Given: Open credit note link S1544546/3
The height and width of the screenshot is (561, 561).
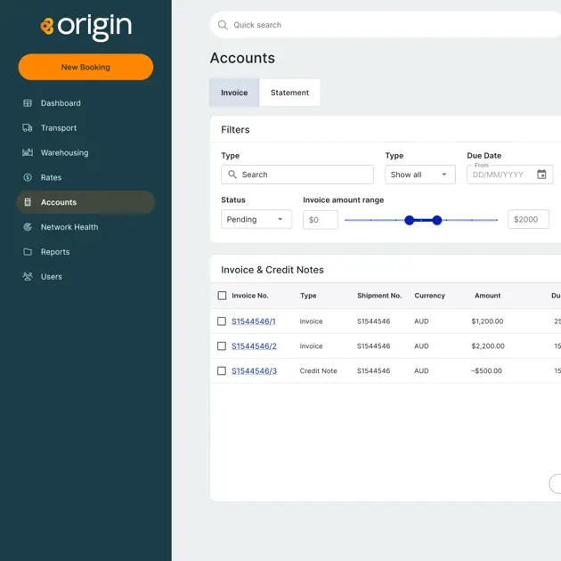Looking at the screenshot, I should pyautogui.click(x=255, y=370).
